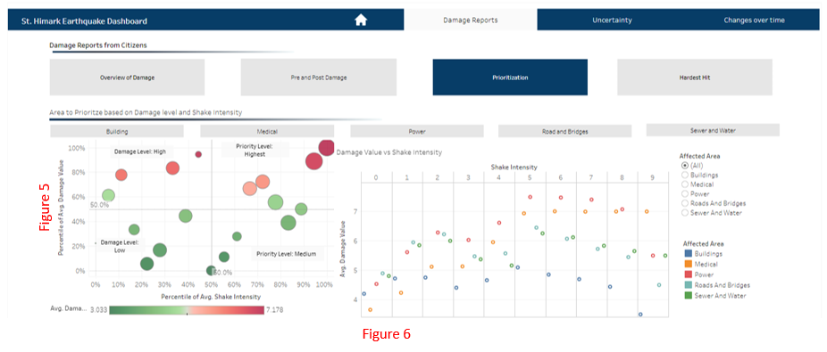Open Overview of Damage view
This screenshot has width=827, height=352.
(x=127, y=78)
